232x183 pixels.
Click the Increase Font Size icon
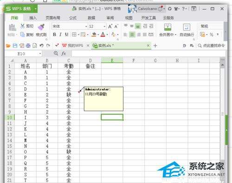tap(110, 26)
